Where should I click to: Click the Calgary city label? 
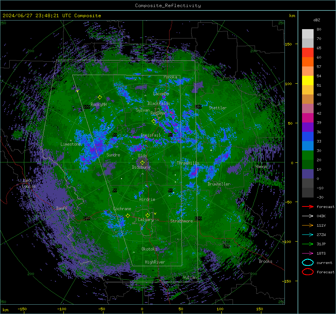click(x=146, y=220)
